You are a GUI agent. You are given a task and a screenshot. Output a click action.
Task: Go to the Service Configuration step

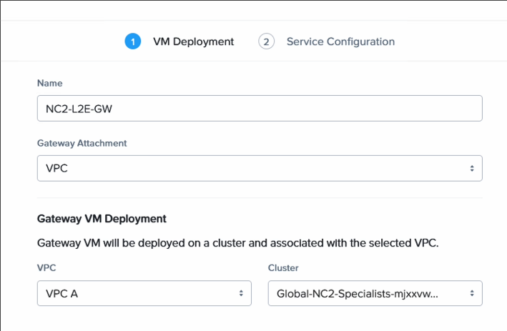pyautogui.click(x=340, y=41)
